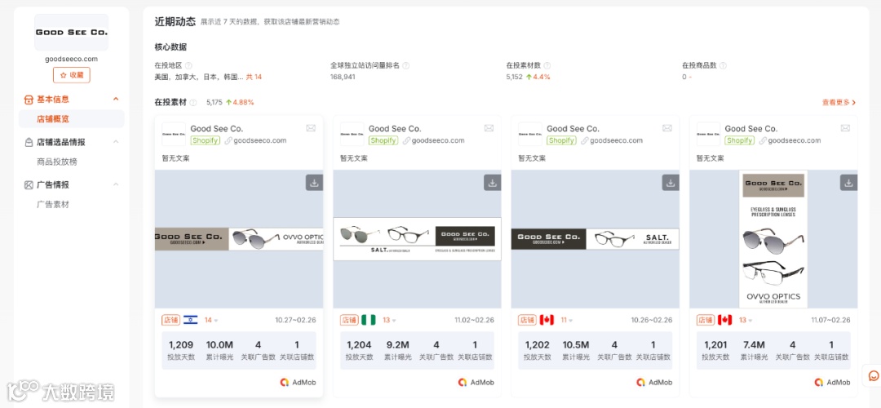Click the 广告情报 icon
The height and width of the screenshot is (408, 881).
[x=29, y=185]
